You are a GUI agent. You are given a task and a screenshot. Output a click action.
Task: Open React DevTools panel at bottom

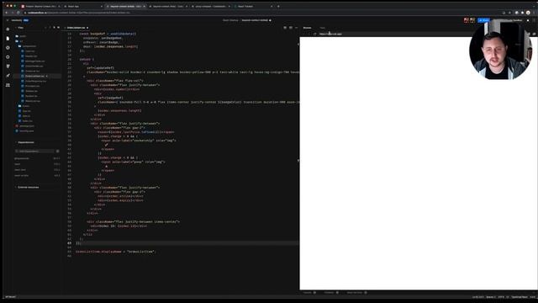pos(356,293)
